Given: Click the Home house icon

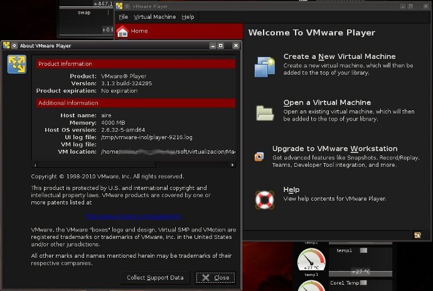Looking at the screenshot, I should [122, 31].
